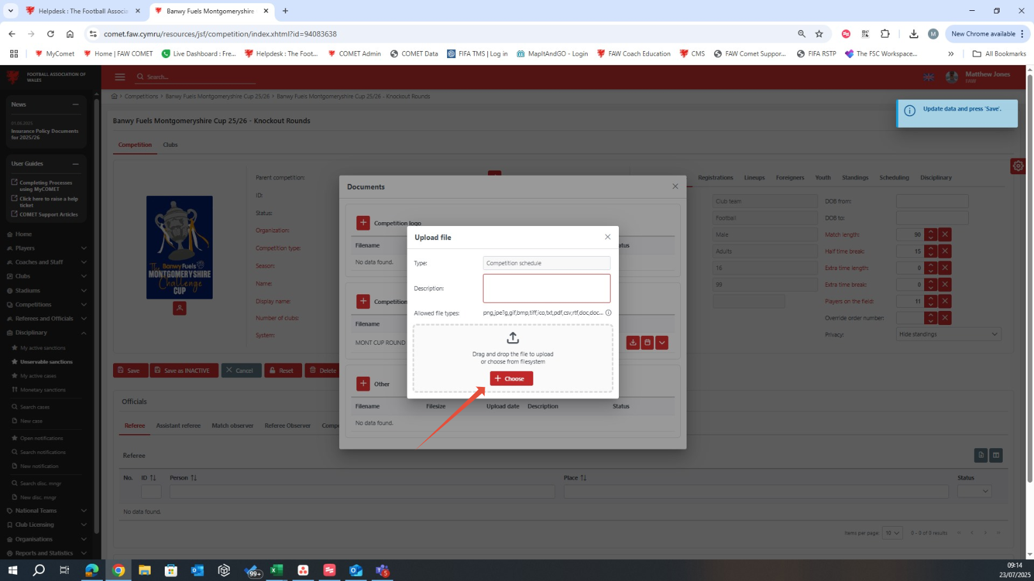Click the Reset button
The height and width of the screenshot is (581, 1034).
pyautogui.click(x=282, y=370)
